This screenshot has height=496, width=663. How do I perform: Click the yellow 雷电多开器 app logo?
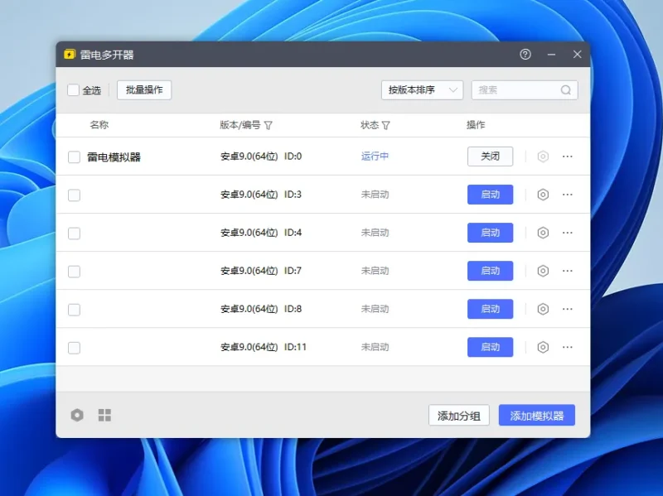[x=70, y=55]
